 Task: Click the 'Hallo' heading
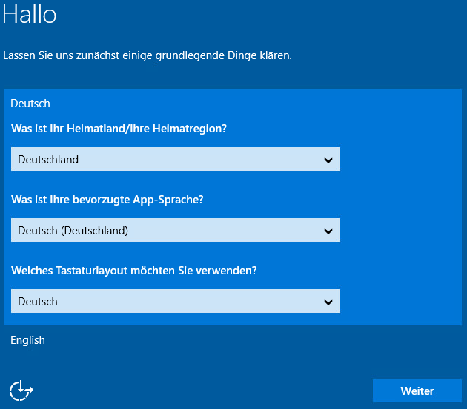[30, 15]
